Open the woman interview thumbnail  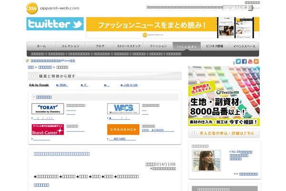click(206, 160)
